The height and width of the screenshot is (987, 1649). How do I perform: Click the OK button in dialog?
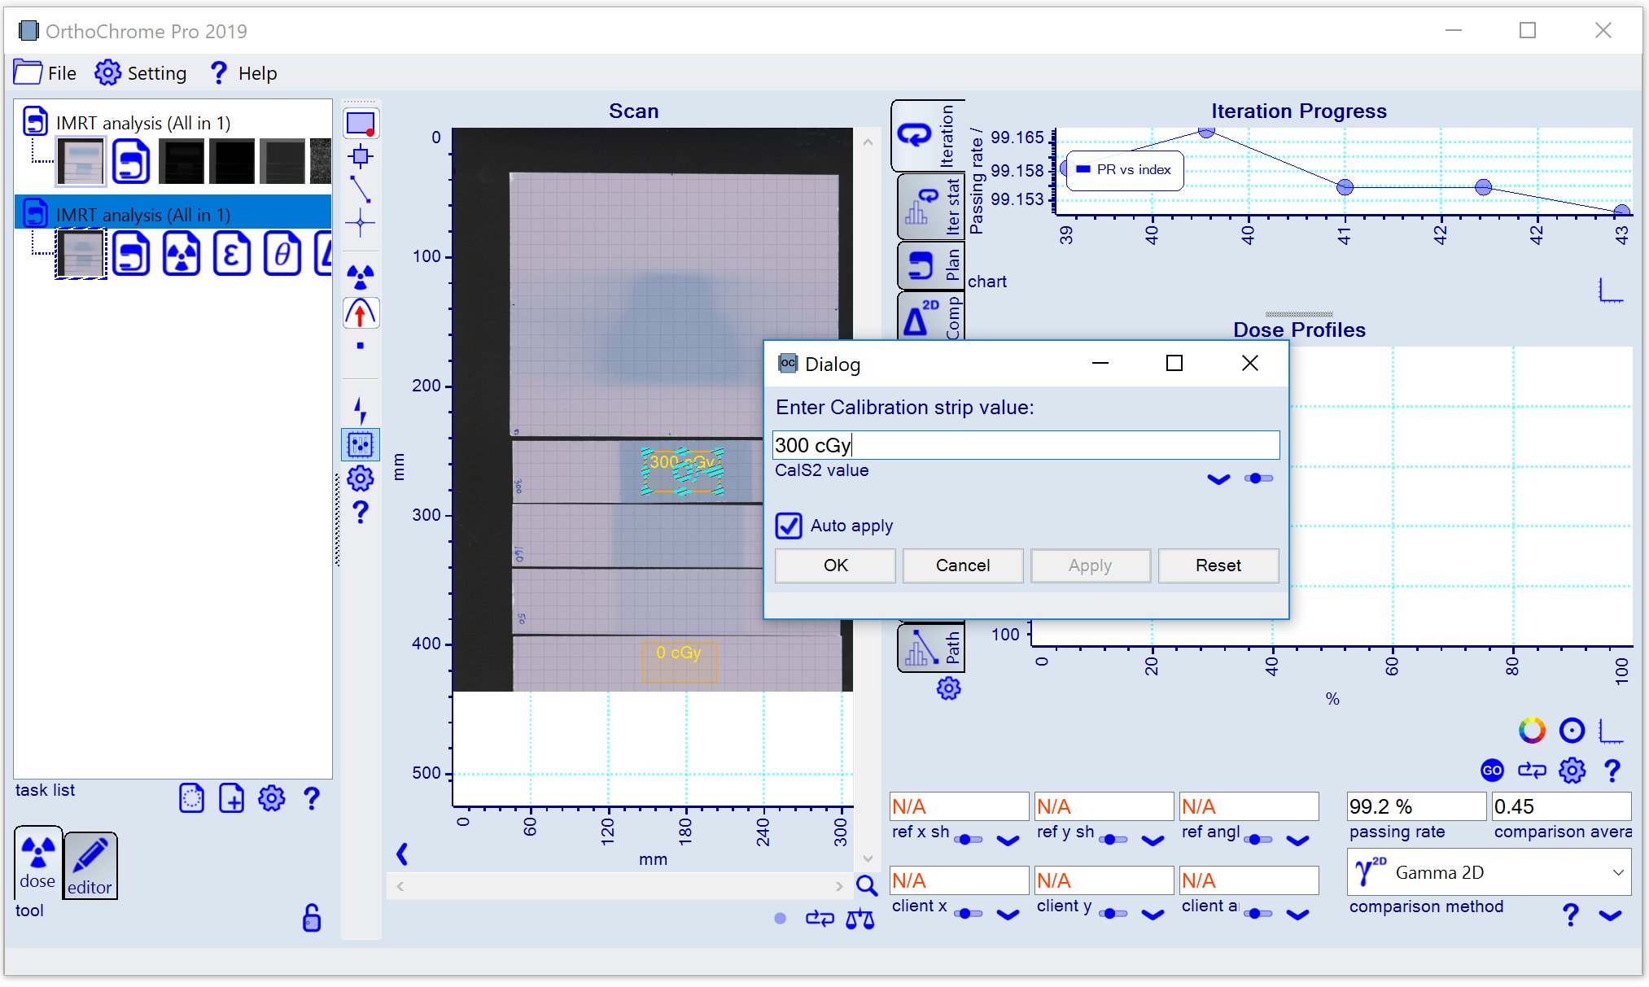click(x=835, y=566)
